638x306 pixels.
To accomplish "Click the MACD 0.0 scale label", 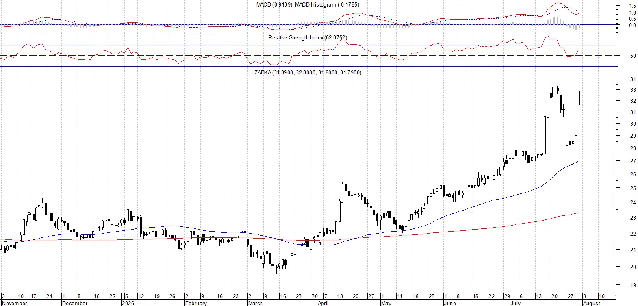I will 632,25.
